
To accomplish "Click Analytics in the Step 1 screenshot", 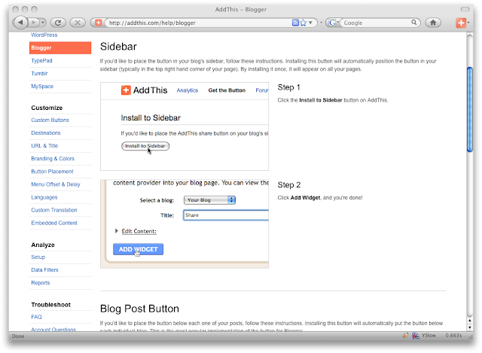I will coord(188,90).
